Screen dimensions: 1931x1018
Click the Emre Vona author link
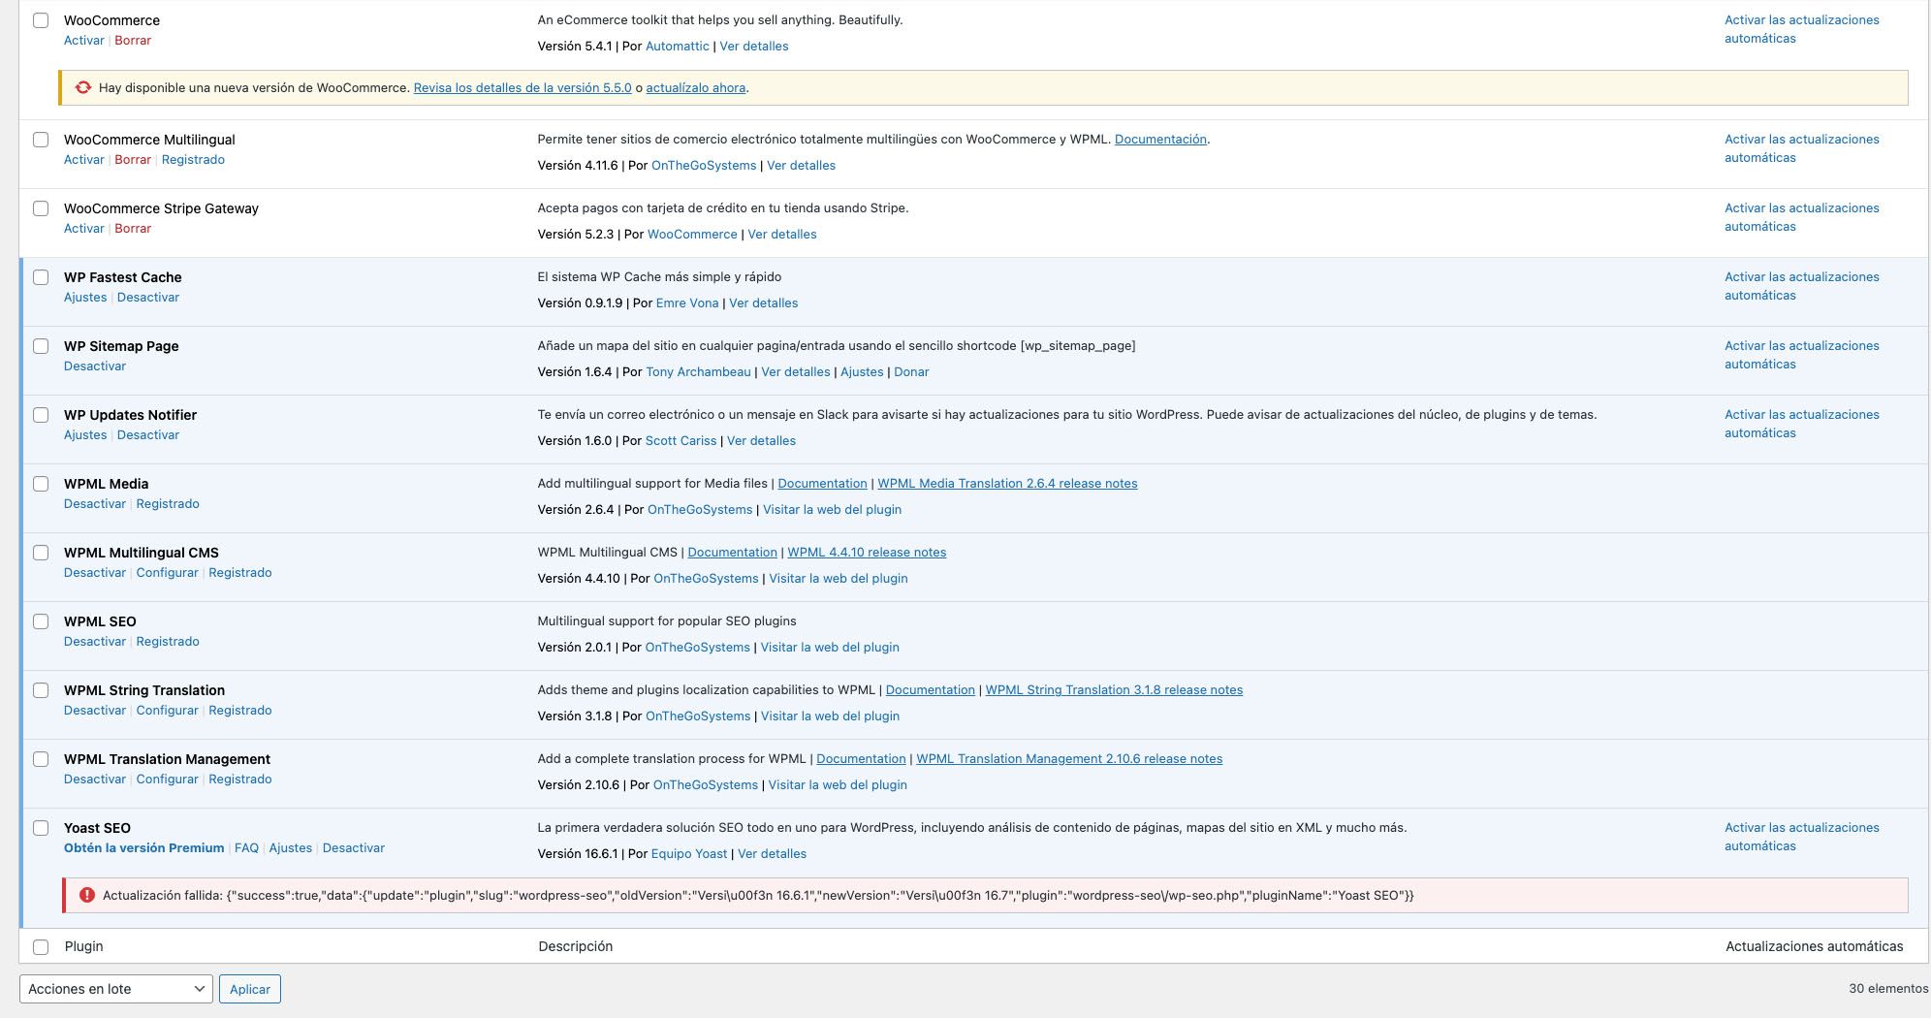click(687, 302)
